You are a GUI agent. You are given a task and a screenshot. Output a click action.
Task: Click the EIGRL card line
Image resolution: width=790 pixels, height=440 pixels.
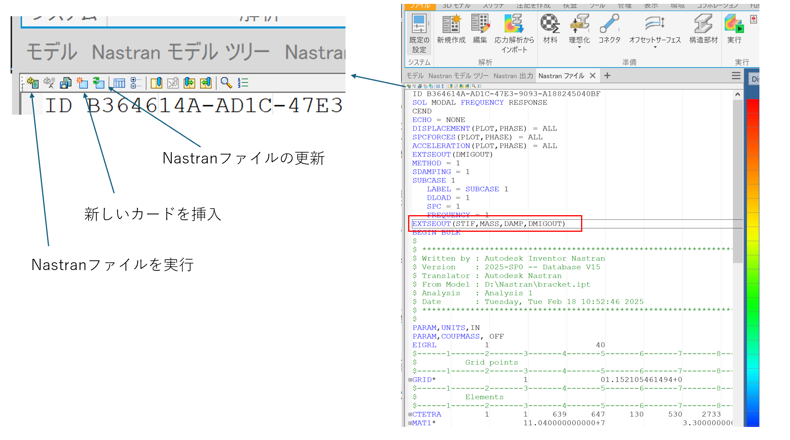(509, 345)
